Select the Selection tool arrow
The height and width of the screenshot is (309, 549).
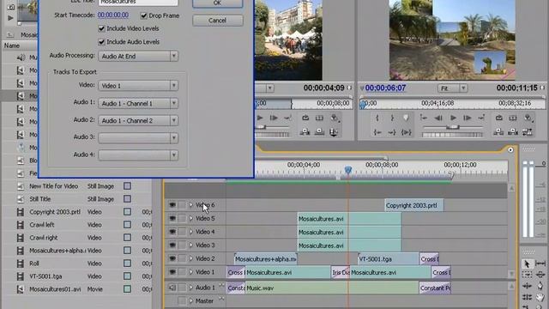click(x=527, y=264)
